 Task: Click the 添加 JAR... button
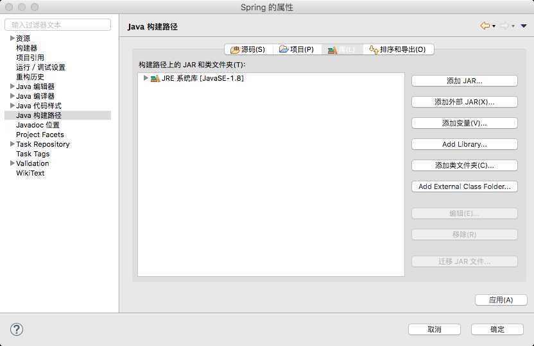click(x=465, y=81)
